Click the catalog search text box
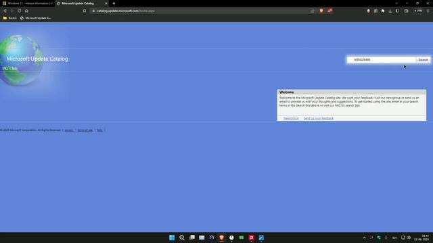Viewport: 433px width, 243px height. [x=382, y=59]
